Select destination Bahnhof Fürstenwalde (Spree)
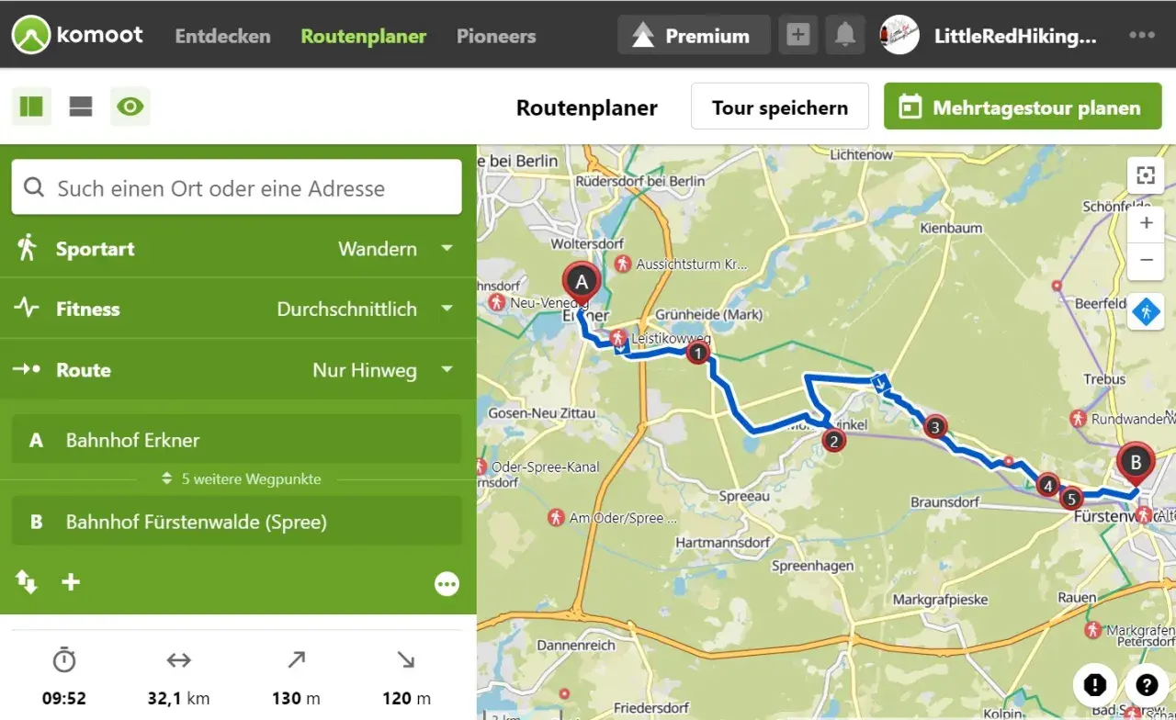Screen dimensions: 1176x720 [236, 521]
